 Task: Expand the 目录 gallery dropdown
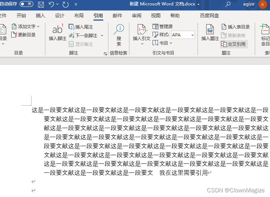3,44
